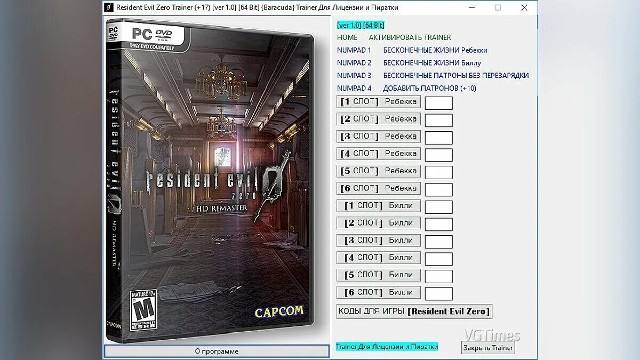Click the [3 СЛОТ] Билли button
This screenshot has height=360, width=640.
tap(379, 241)
